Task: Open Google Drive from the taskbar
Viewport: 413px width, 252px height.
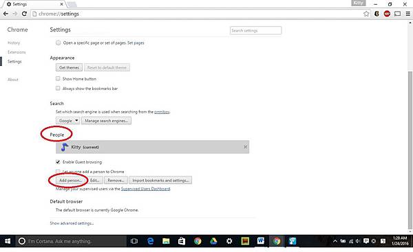Action: (213, 241)
